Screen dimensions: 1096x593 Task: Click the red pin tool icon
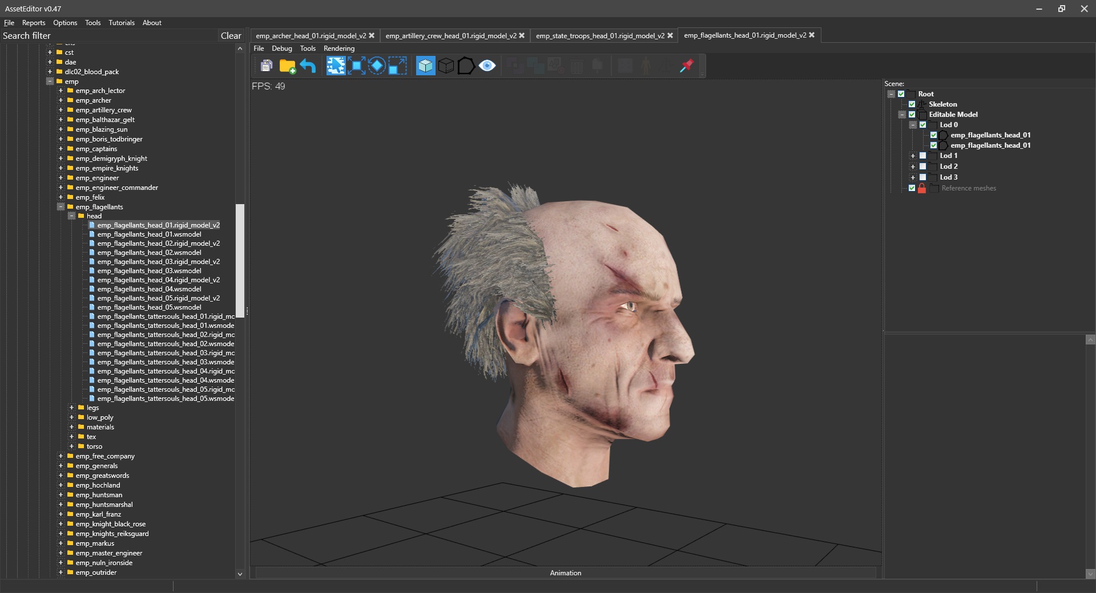(x=687, y=66)
